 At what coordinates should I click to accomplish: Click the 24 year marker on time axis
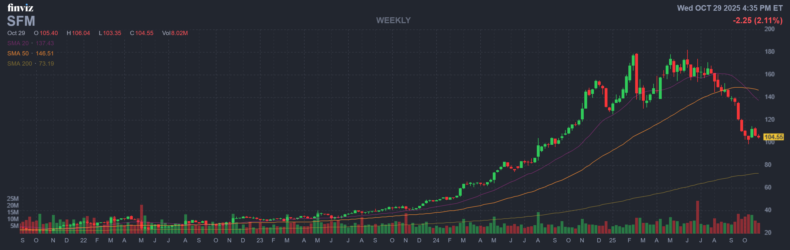pos(436,240)
